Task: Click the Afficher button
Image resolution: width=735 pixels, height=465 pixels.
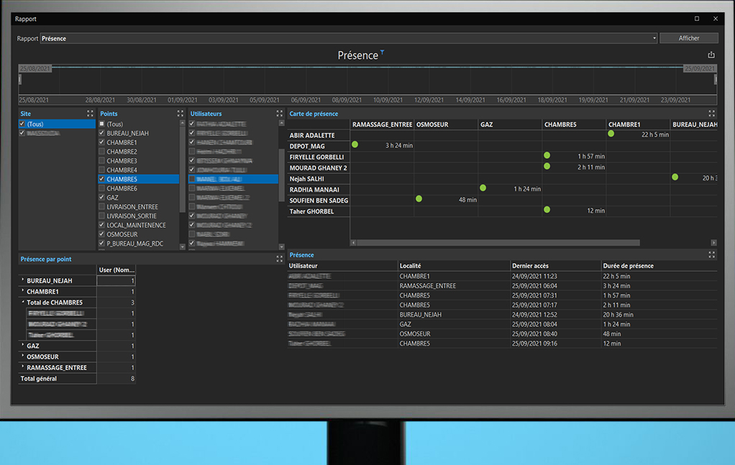Action: tap(688, 39)
